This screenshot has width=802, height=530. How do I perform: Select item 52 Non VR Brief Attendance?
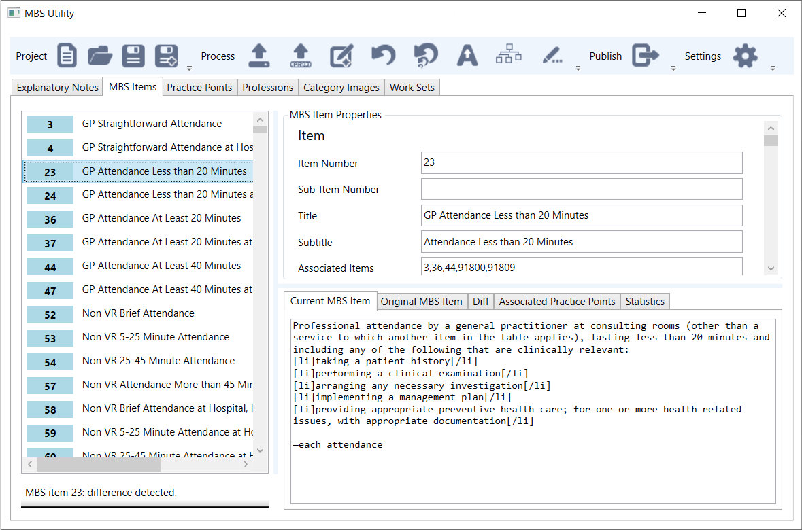[138, 313]
